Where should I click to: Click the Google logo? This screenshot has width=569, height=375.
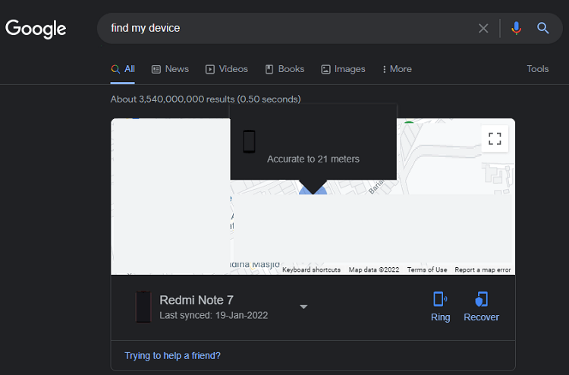pyautogui.click(x=36, y=29)
